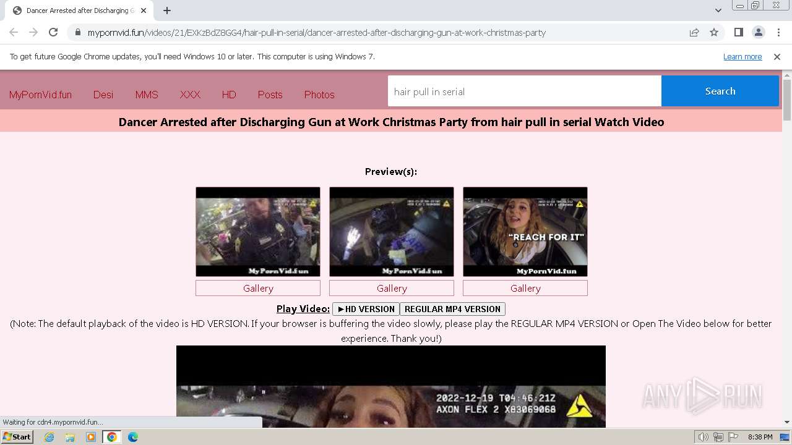Open a new browser tab
This screenshot has width=792, height=445.
(x=167, y=11)
